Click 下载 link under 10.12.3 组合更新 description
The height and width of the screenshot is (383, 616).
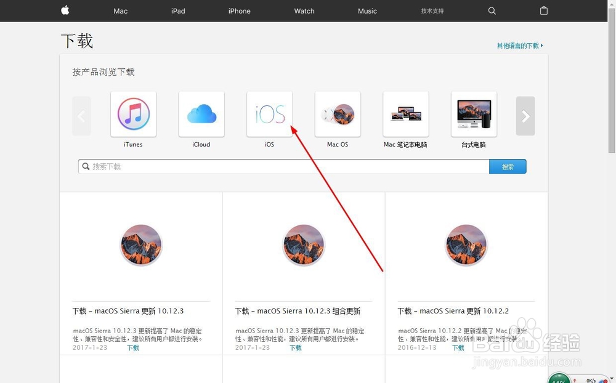pyautogui.click(x=296, y=348)
